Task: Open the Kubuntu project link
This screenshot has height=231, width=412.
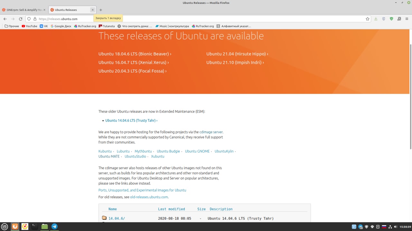Action: point(105,151)
